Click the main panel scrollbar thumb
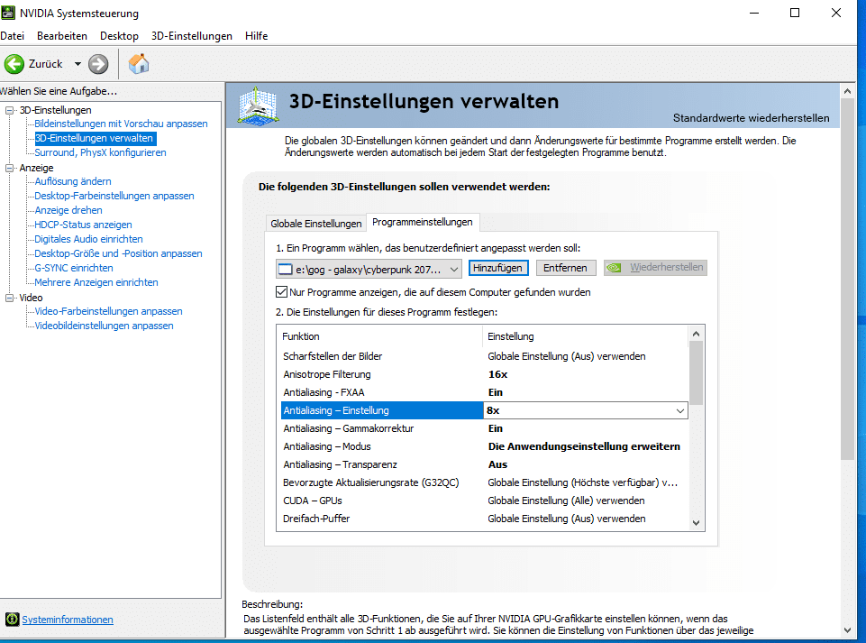The image size is (866, 643). click(x=848, y=280)
